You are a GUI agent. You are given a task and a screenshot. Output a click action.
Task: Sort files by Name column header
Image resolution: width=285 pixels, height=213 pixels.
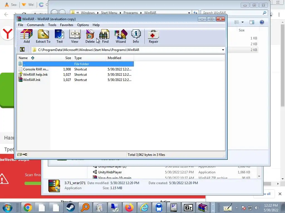click(x=34, y=58)
